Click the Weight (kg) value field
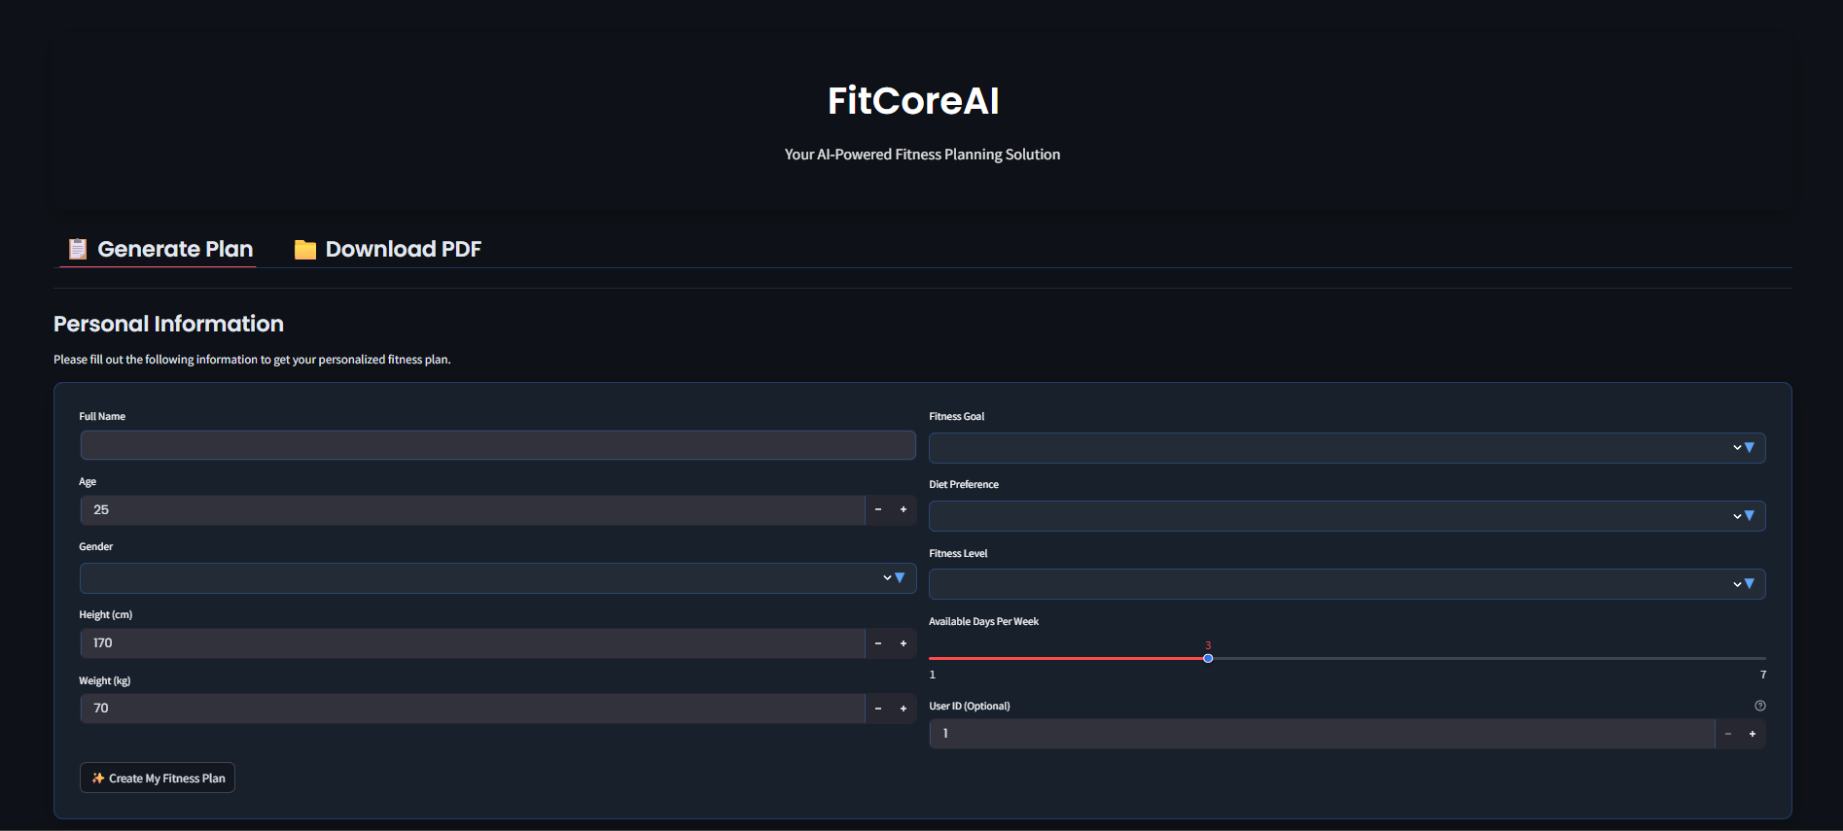Viewport: 1843px width, 831px height. 473,709
